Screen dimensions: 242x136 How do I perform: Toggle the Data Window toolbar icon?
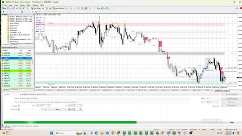(x=17, y=8)
